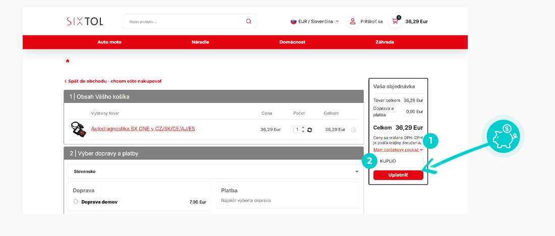Click the refresh quantity icon
The height and width of the screenshot is (236, 555).
(309, 130)
